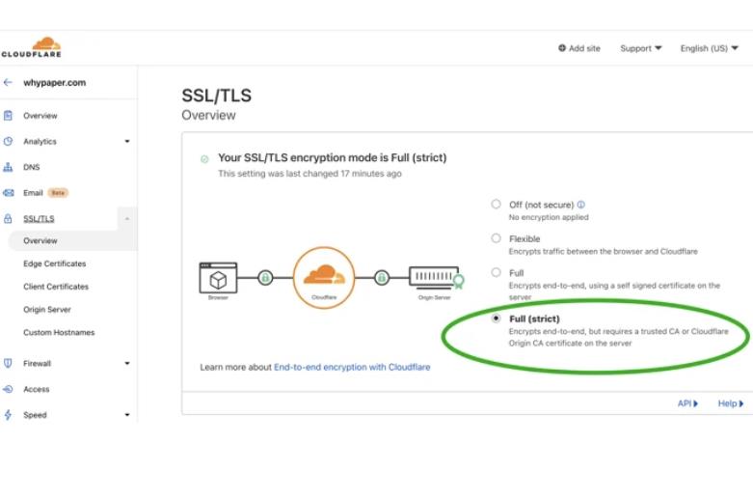Click the Speed lightning bolt icon
The width and height of the screenshot is (753, 498).
(9, 415)
